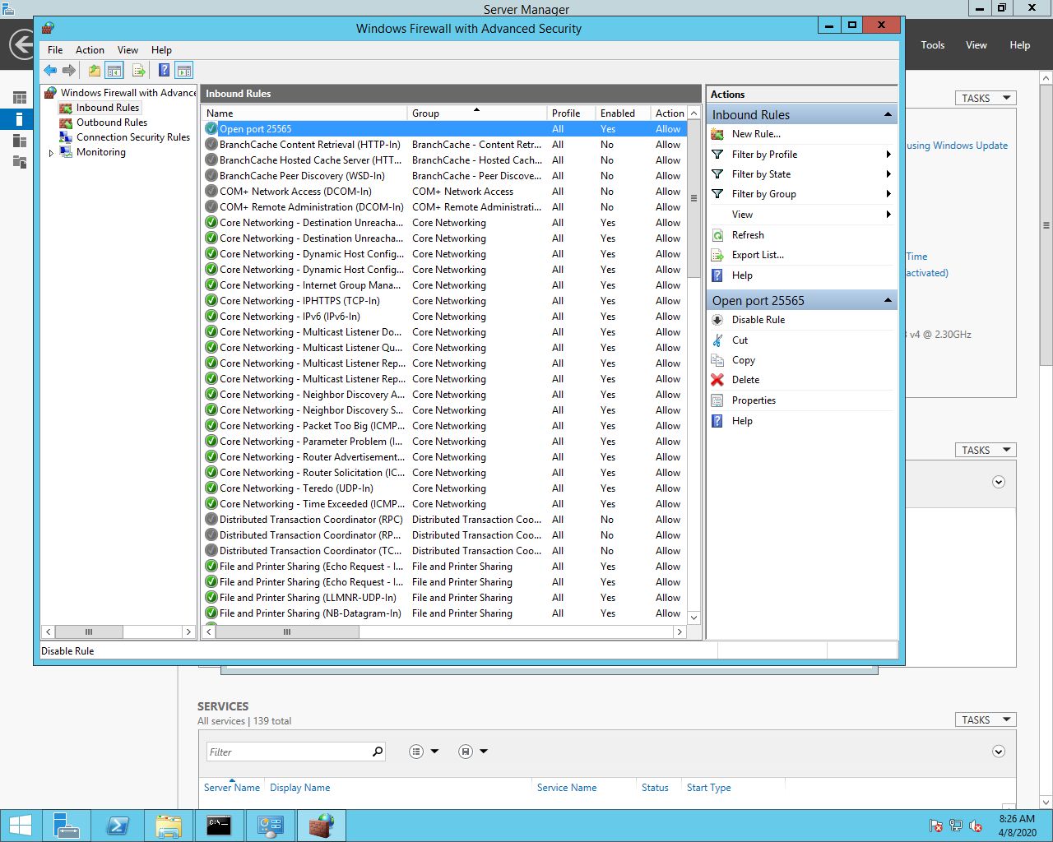This screenshot has height=842, width=1053.
Task: Select the Open port 25565 rule
Action: [255, 129]
